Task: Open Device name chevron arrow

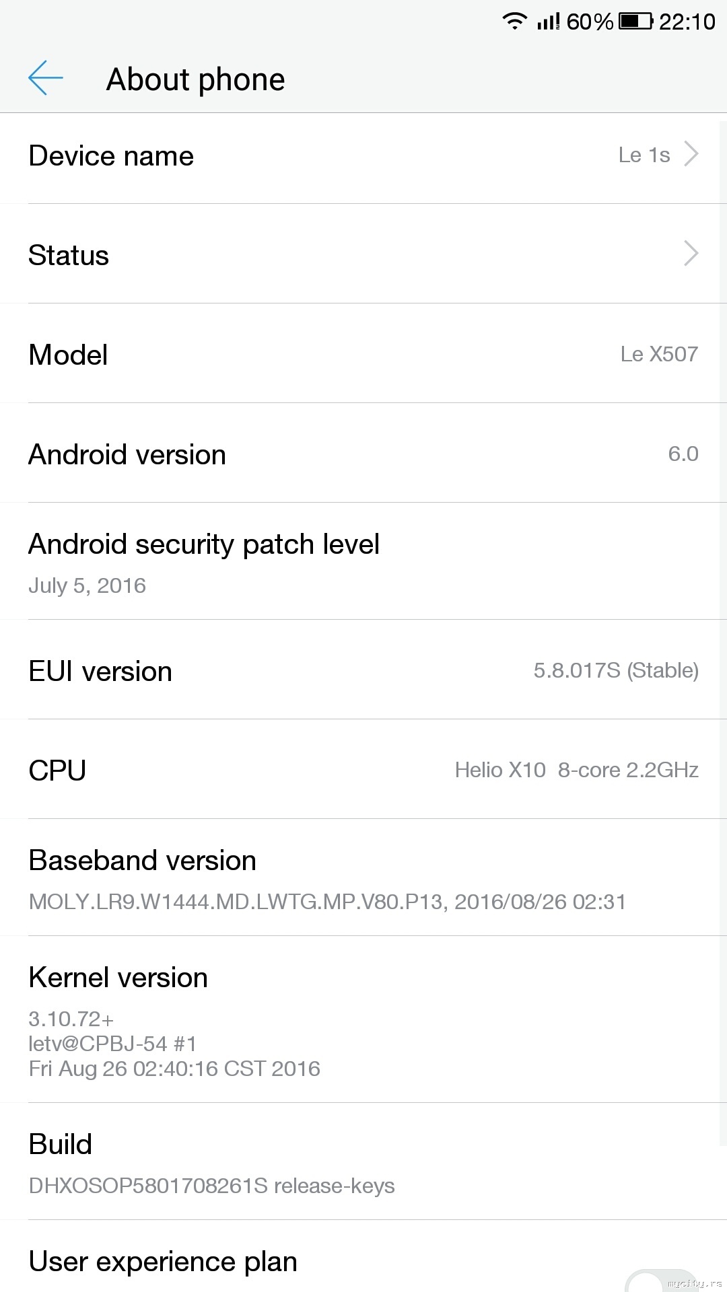Action: [x=691, y=154]
